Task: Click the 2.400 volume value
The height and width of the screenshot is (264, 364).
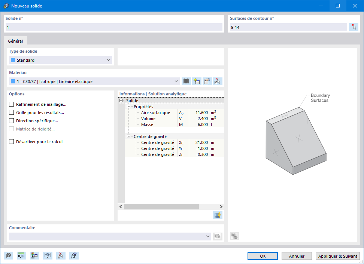Action: [x=203, y=119]
